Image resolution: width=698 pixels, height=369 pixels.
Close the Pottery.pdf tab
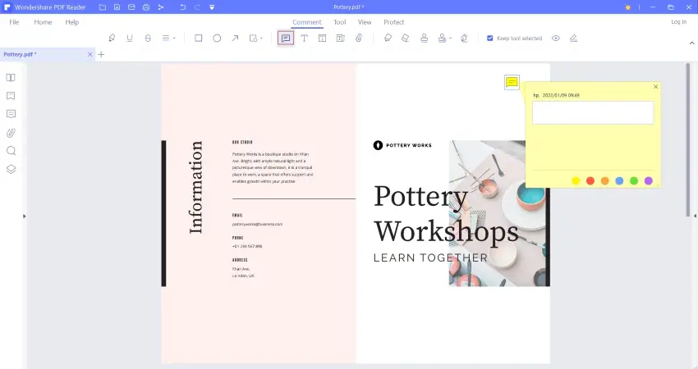coord(90,54)
